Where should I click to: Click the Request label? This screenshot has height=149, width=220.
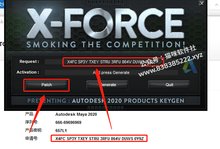click(29, 62)
